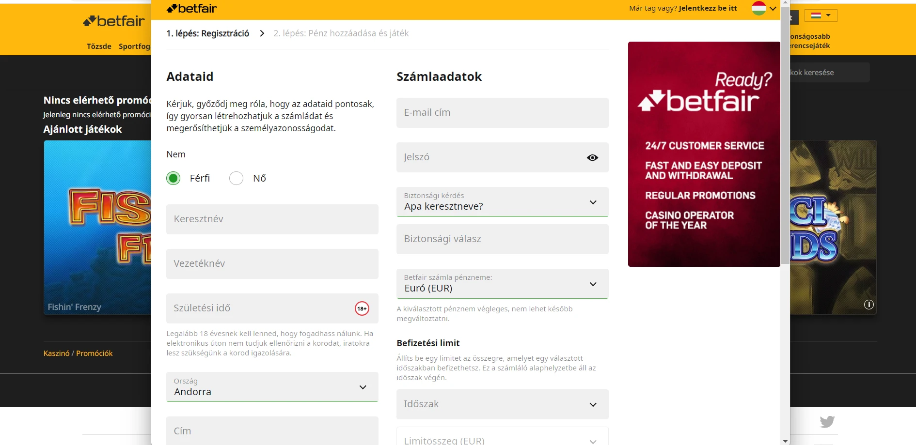Click the Jelszó password field
The height and width of the screenshot is (445, 916).
click(x=502, y=157)
